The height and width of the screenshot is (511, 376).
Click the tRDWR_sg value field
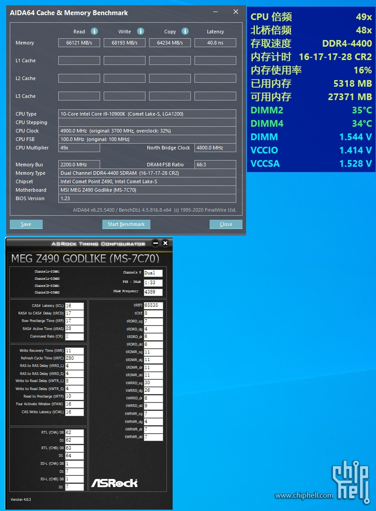click(x=153, y=352)
